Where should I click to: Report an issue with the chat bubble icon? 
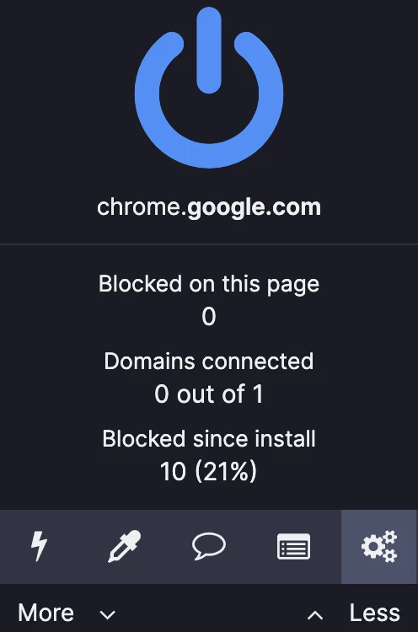click(x=209, y=546)
